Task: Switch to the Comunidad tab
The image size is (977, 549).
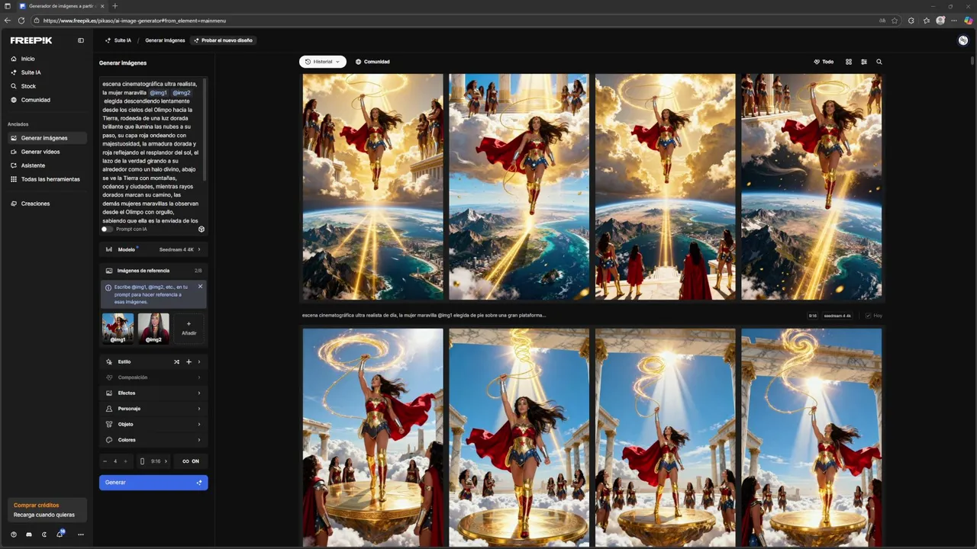Action: [372, 62]
